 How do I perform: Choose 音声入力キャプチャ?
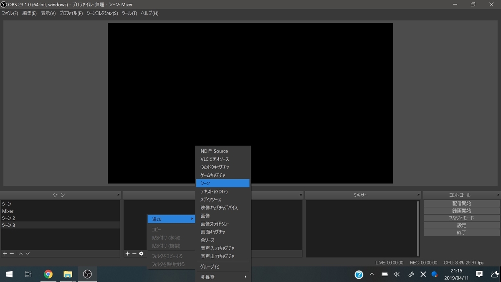click(223, 248)
